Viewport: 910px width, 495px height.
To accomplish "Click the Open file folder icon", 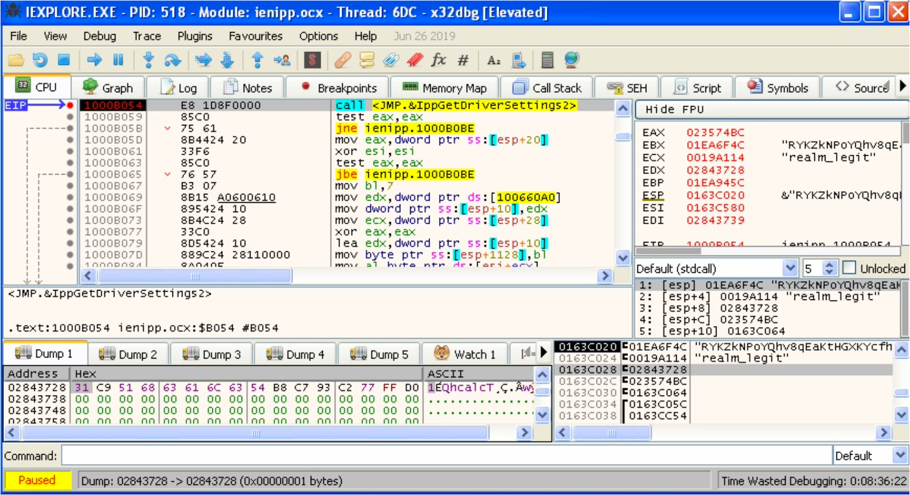I will click(15, 60).
